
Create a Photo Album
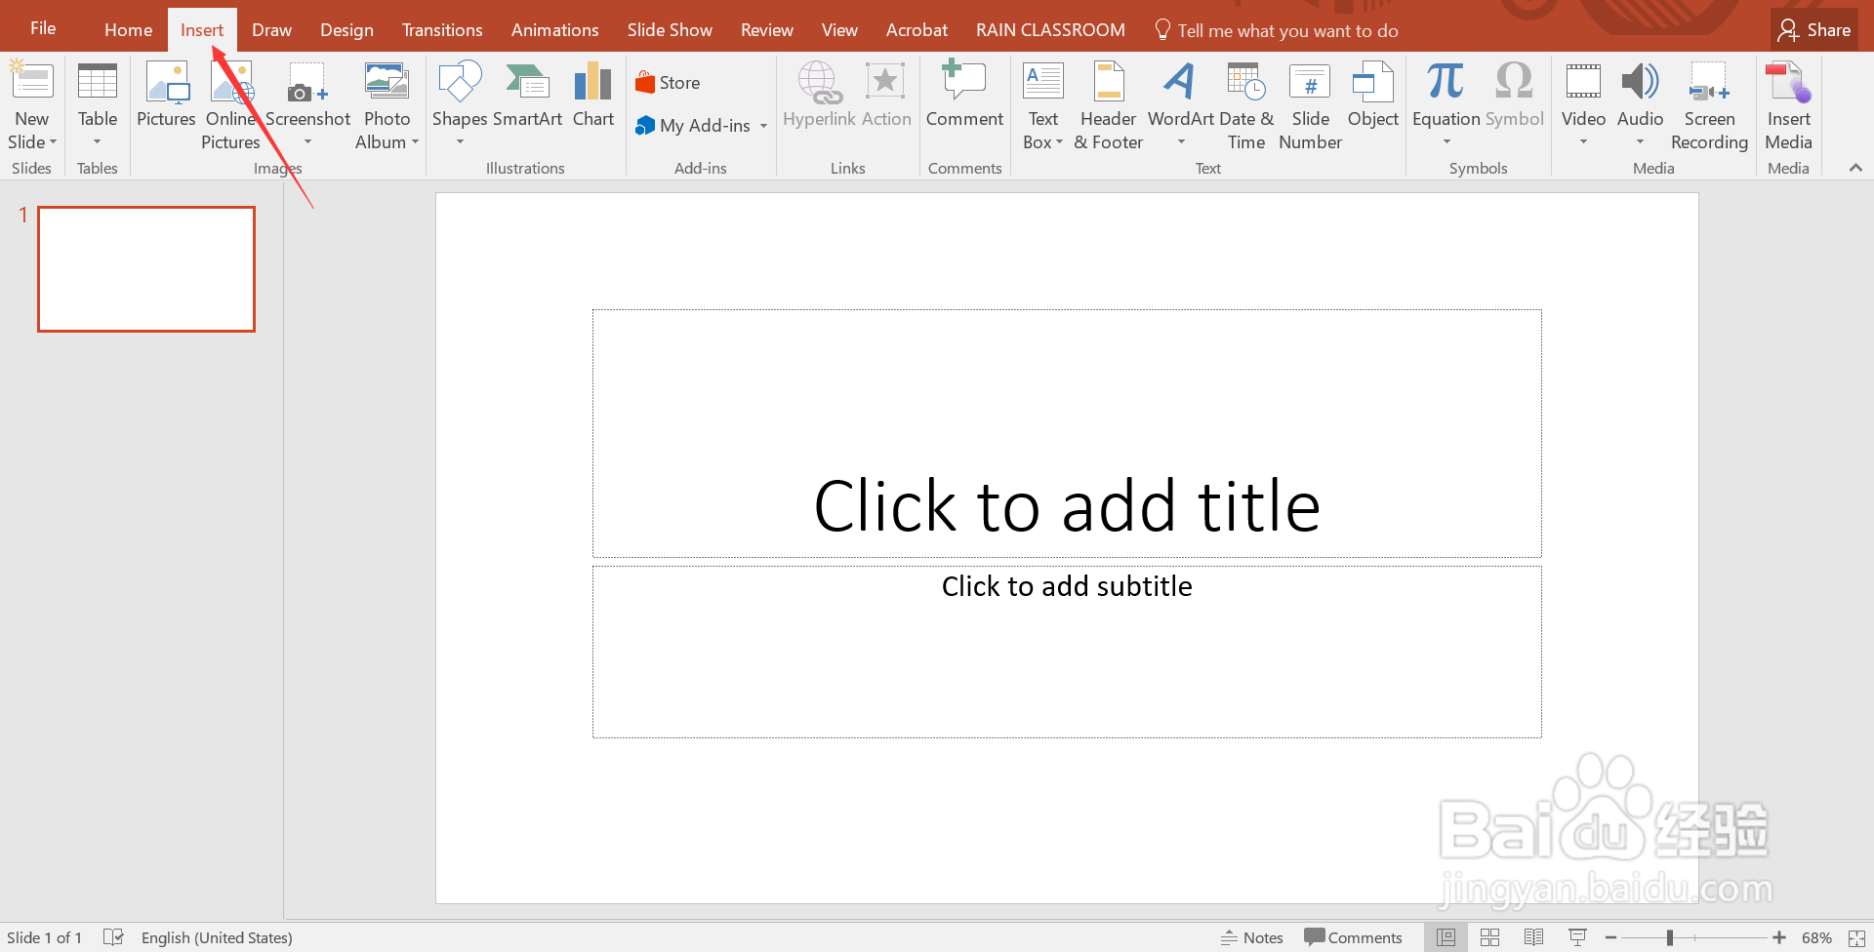[387, 104]
